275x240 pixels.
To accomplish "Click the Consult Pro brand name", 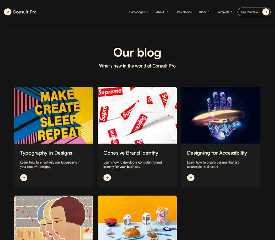I will pos(24,12).
